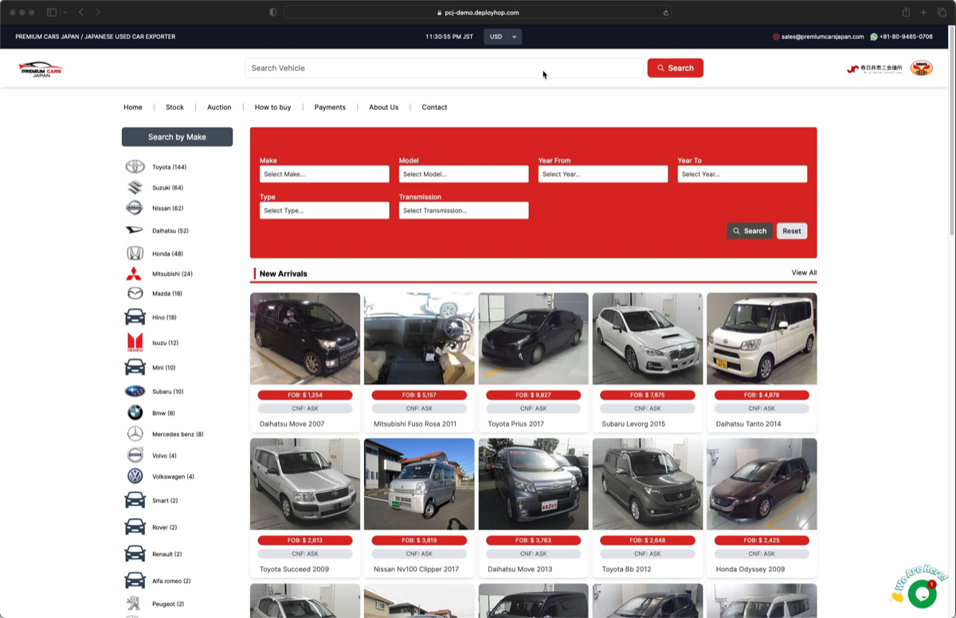Open the USD currency dropdown
956x618 pixels.
(503, 37)
